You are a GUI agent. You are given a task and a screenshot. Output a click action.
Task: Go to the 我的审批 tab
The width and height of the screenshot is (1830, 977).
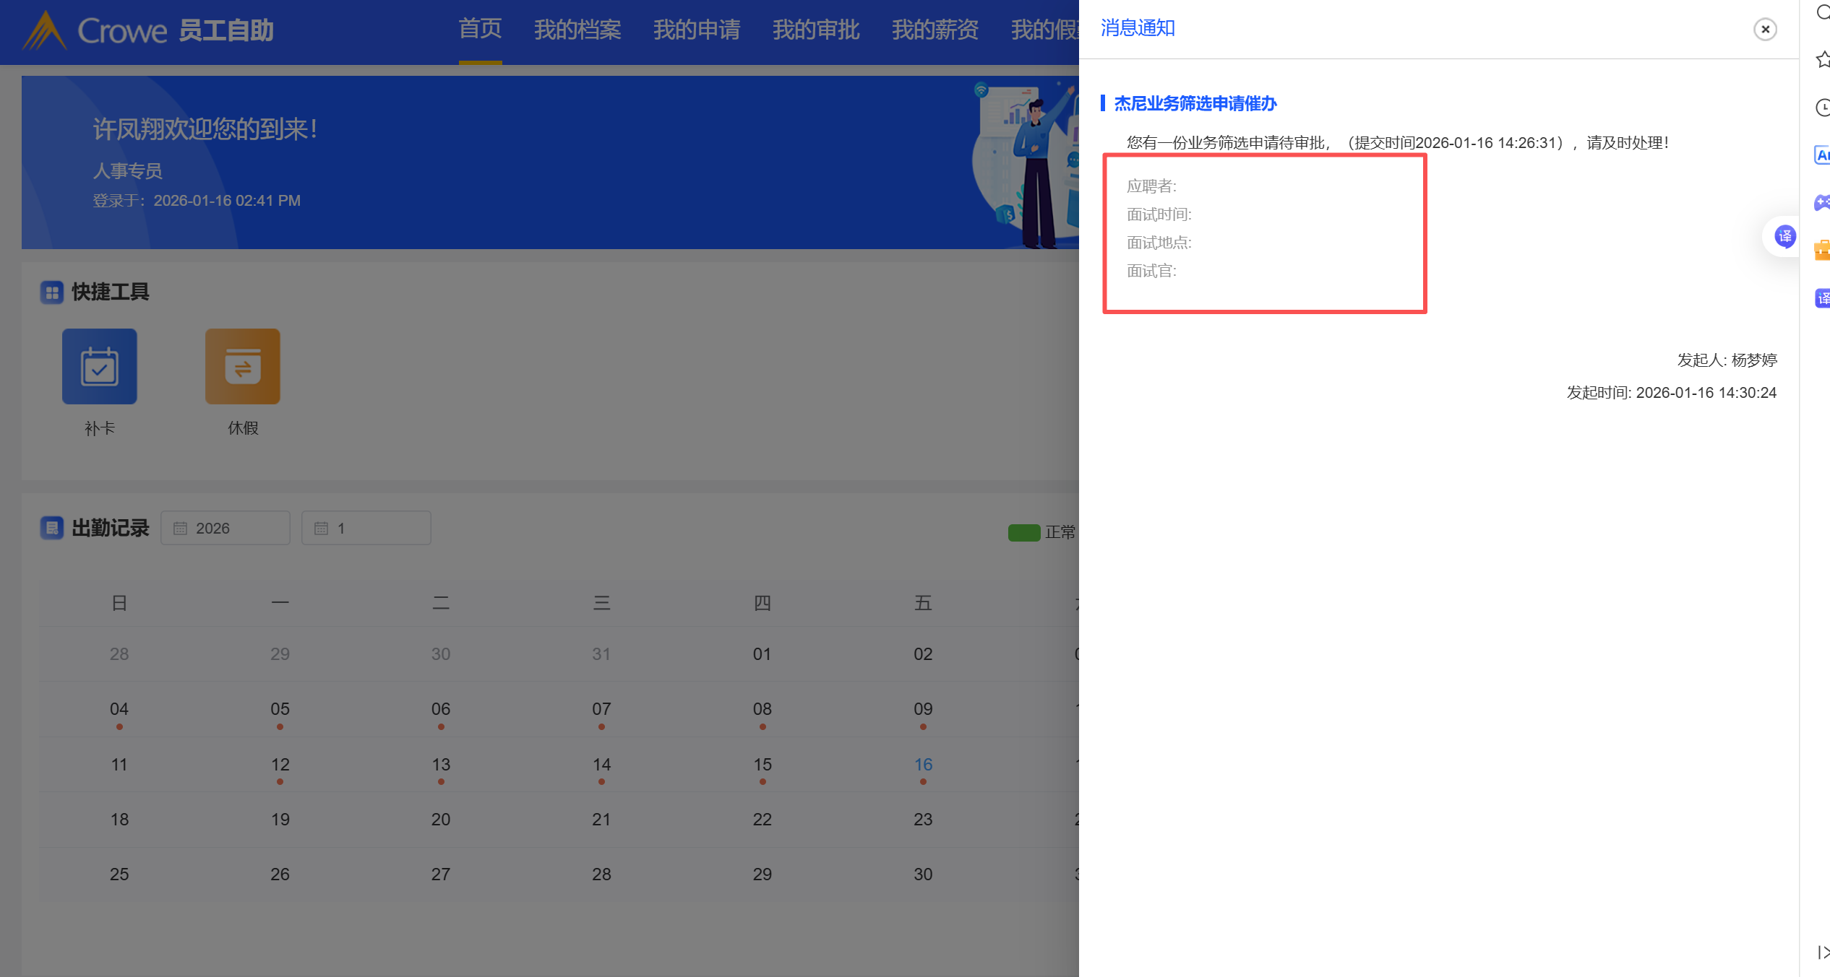click(x=815, y=30)
